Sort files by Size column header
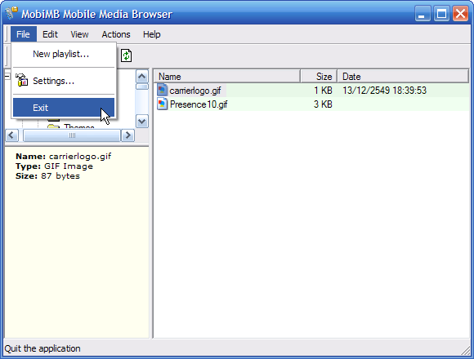Screen dimensions: 474x359 [319, 77]
